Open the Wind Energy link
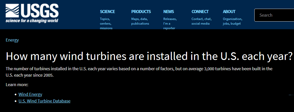This screenshot has height=112, width=294. [30, 94]
